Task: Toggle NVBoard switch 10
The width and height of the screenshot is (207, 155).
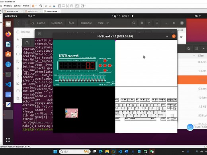Action: [74, 80]
